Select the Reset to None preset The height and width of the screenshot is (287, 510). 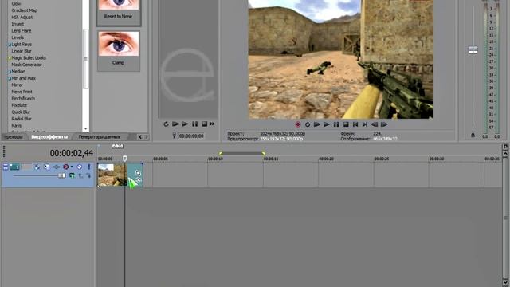tap(119, 13)
